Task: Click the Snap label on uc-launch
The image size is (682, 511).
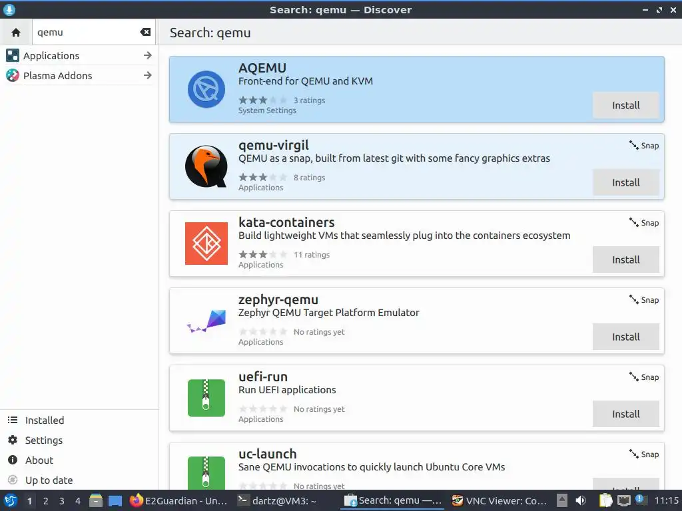Action: (x=644, y=454)
